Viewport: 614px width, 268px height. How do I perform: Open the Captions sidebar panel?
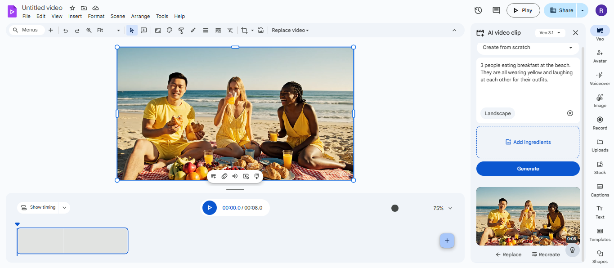click(600, 189)
